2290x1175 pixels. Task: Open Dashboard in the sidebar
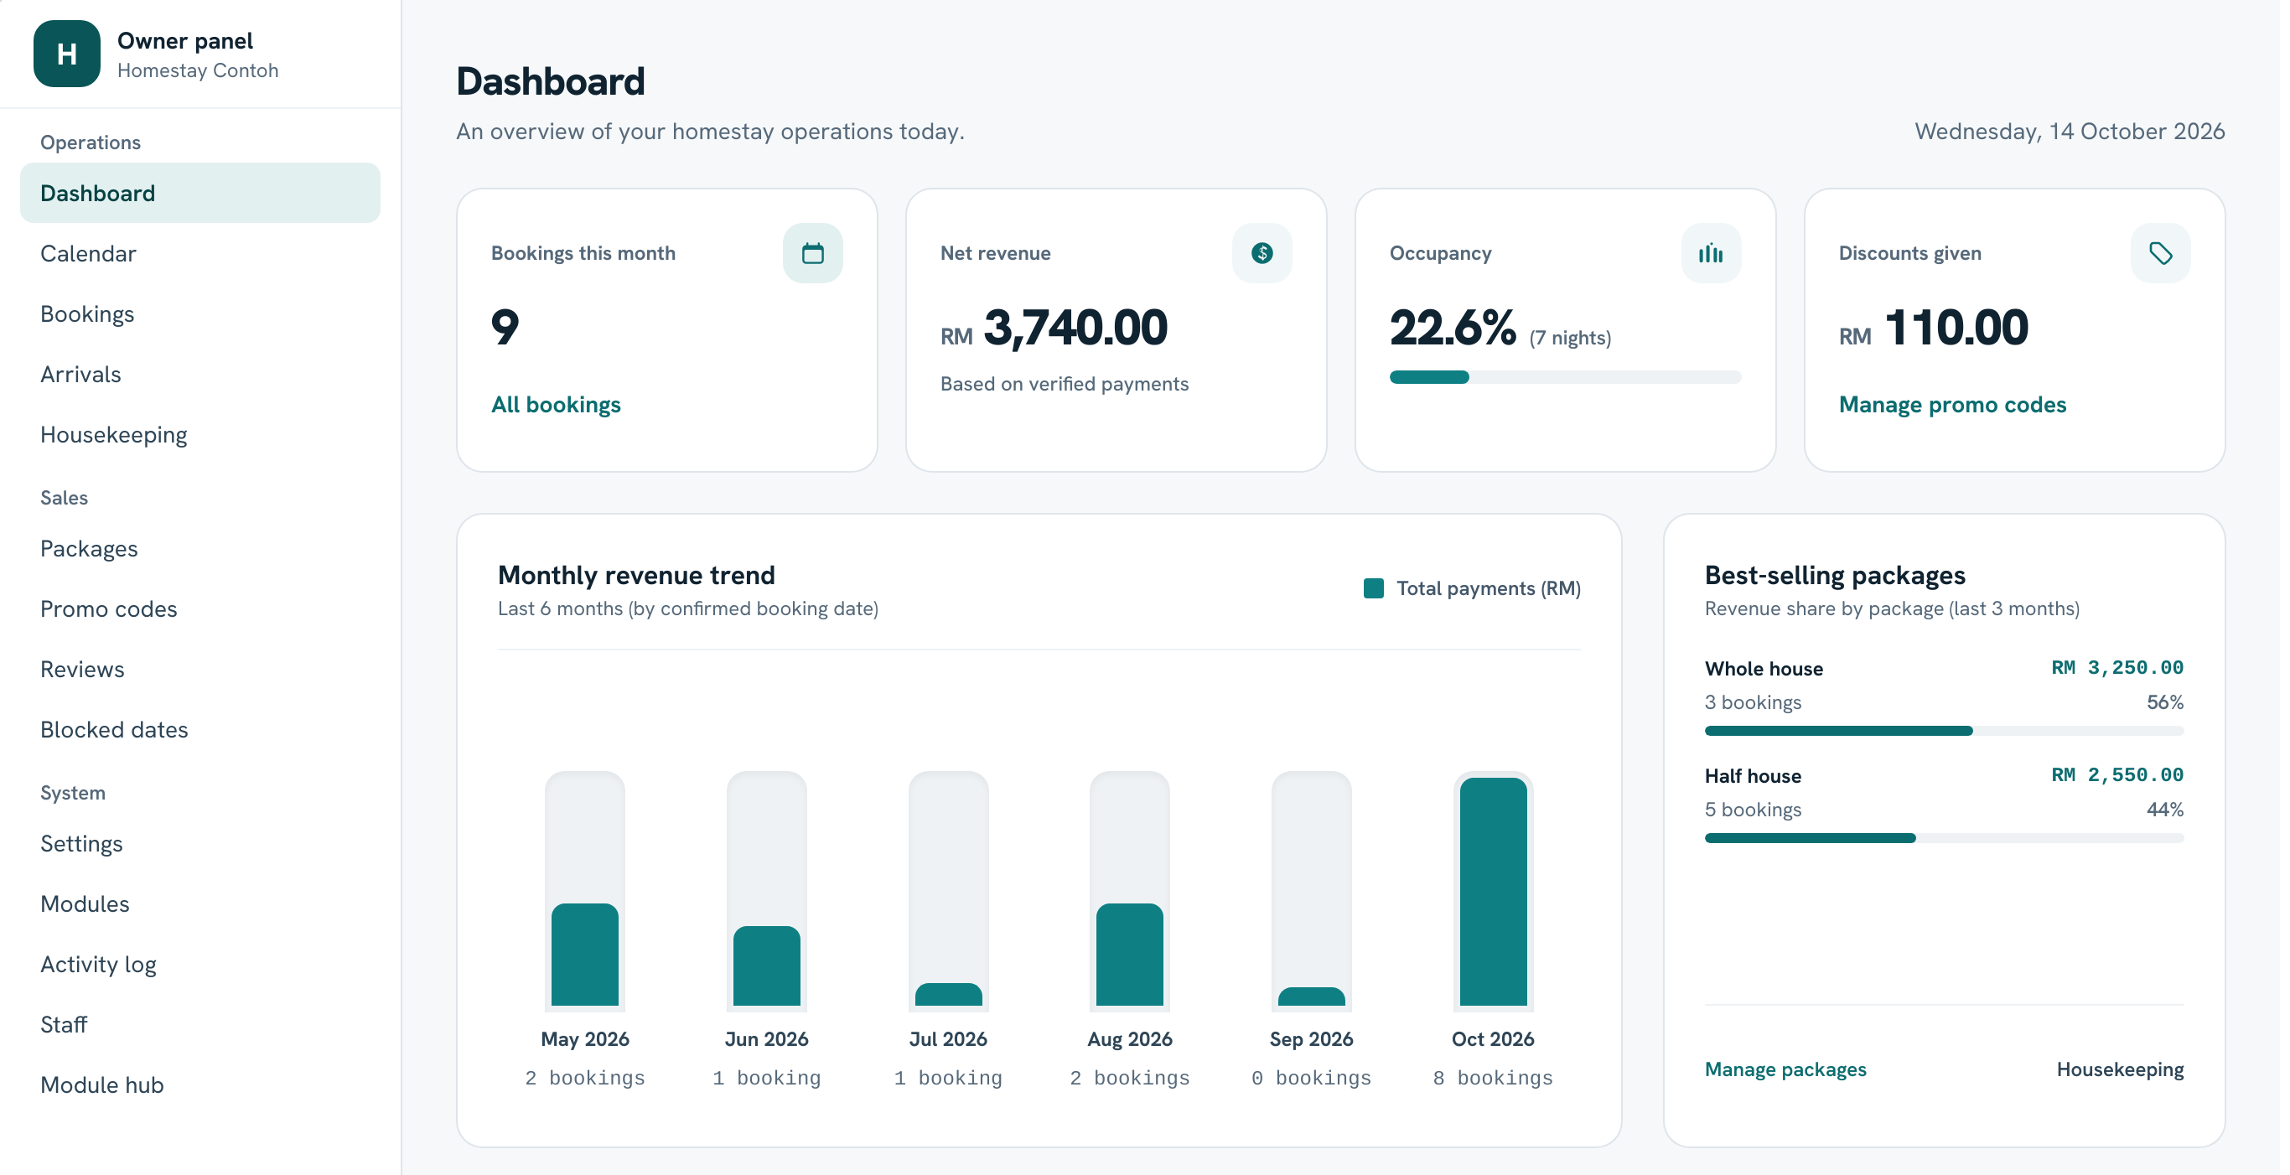200,193
